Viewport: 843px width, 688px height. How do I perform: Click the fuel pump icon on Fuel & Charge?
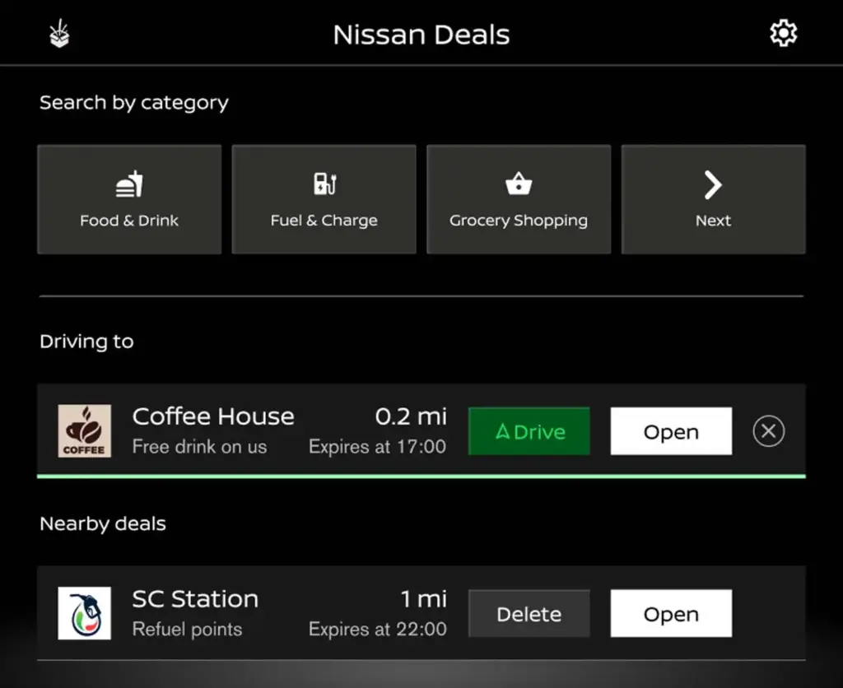324,182
